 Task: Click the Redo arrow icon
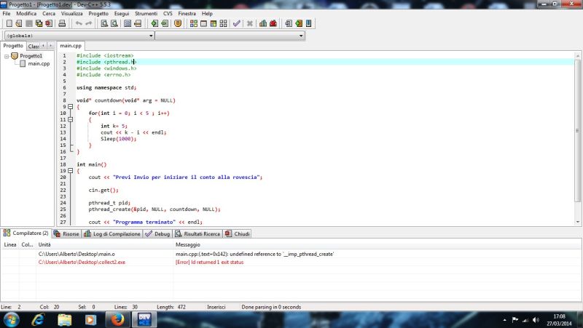(89, 23)
